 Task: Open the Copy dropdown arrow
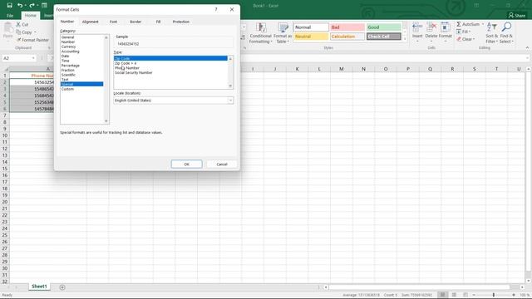[35, 32]
